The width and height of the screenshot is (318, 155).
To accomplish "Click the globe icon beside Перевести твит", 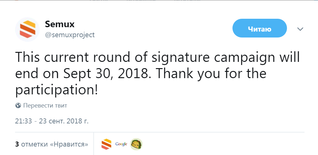I will click(18, 105).
